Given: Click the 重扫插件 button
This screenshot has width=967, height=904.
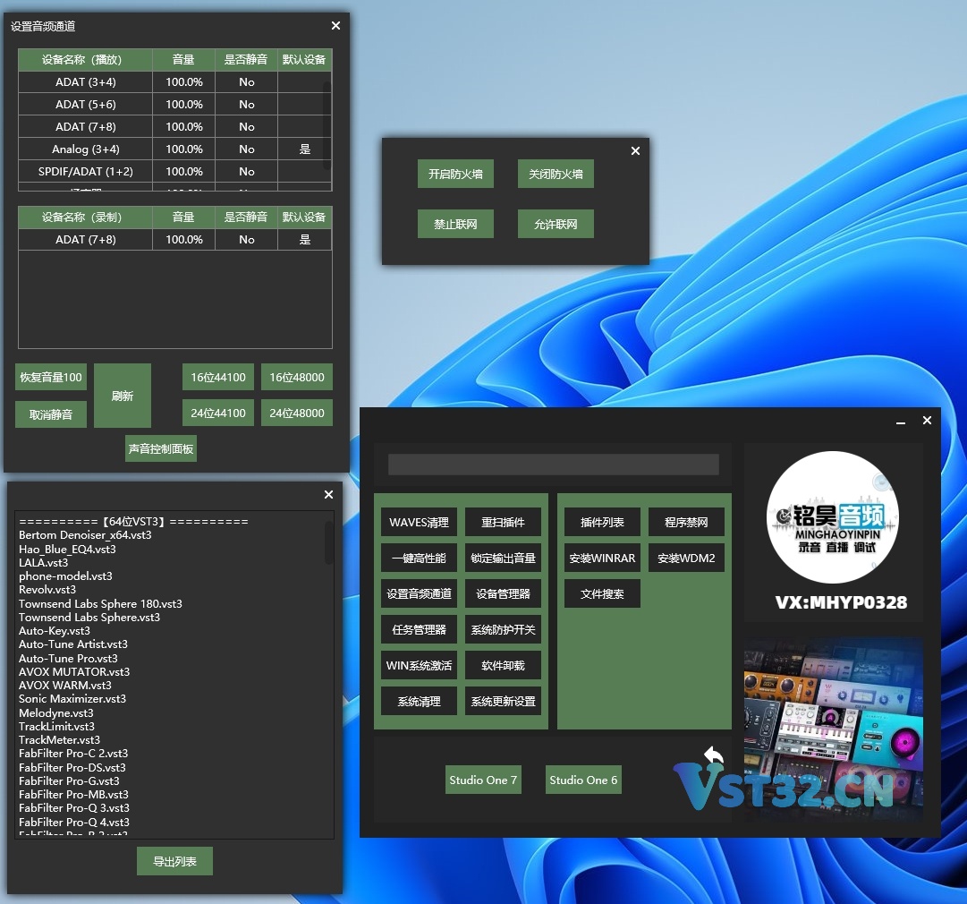Looking at the screenshot, I should [x=504, y=523].
